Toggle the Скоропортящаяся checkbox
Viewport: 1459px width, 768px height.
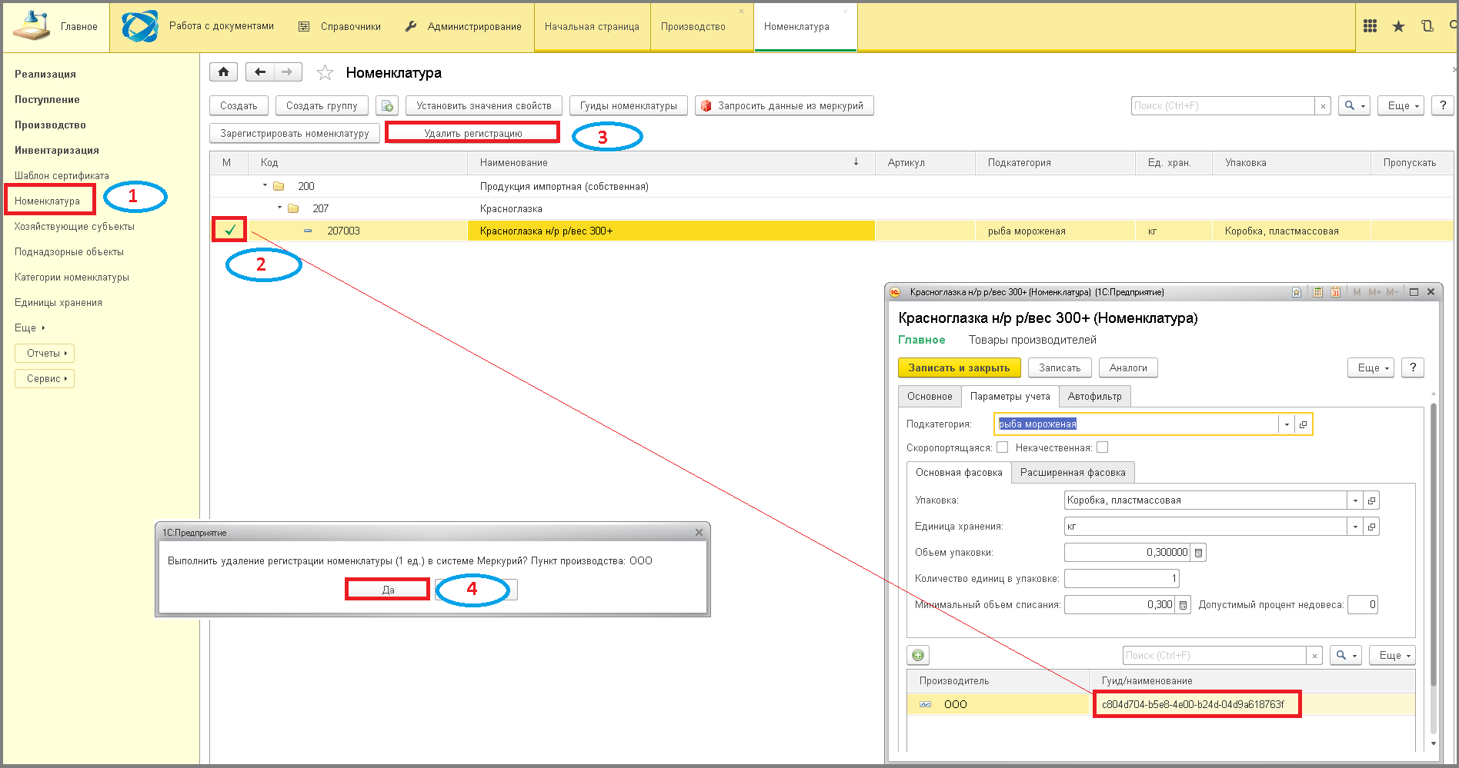(1002, 447)
